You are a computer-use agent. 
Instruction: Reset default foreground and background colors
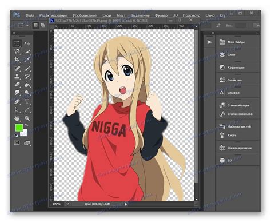16,136
